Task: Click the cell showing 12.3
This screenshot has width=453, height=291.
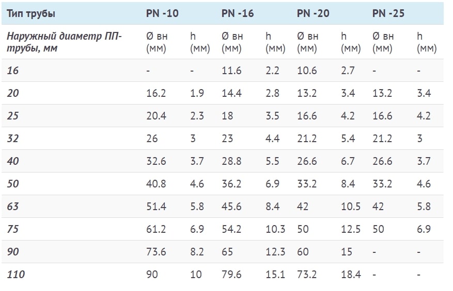Action: [x=275, y=252]
